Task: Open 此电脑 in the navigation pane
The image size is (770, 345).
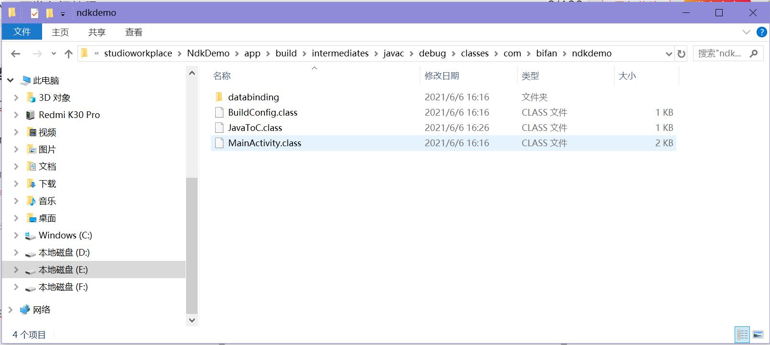Action: coord(46,80)
